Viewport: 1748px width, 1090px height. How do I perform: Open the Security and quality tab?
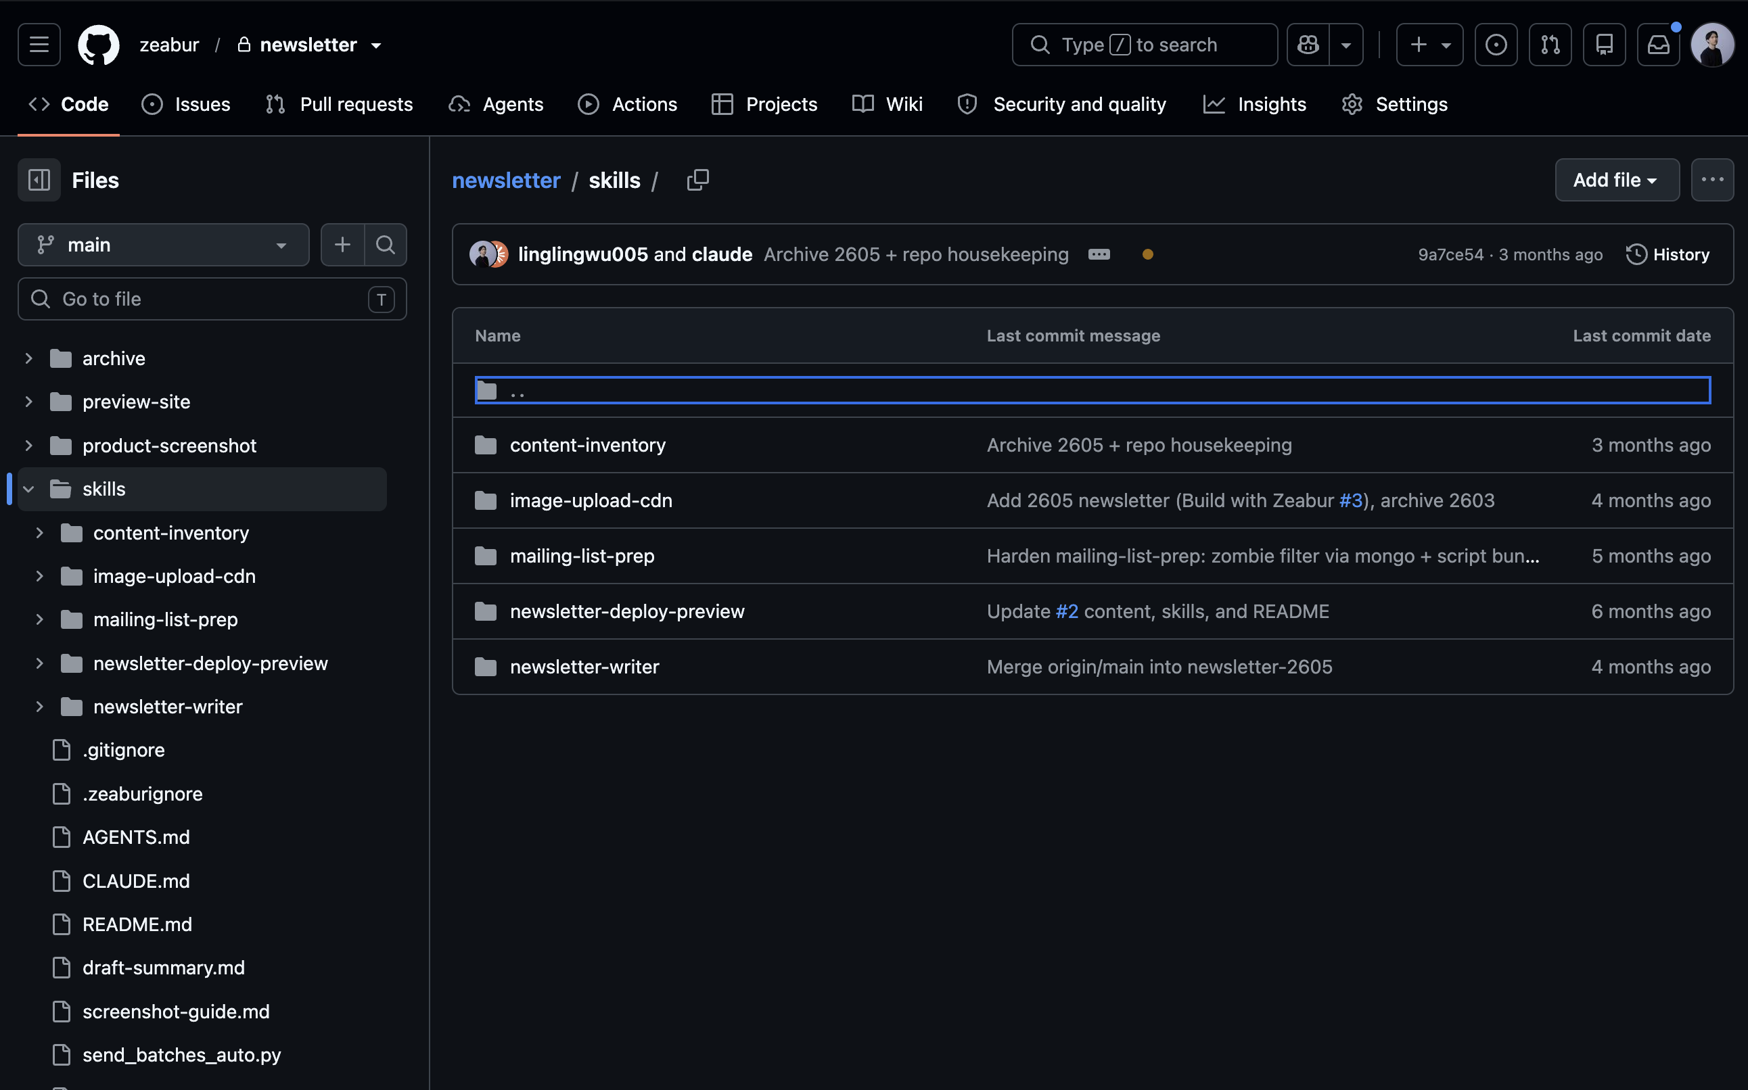click(1061, 105)
